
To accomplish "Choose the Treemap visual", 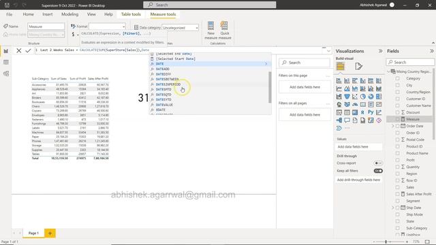I will pos(379,97).
